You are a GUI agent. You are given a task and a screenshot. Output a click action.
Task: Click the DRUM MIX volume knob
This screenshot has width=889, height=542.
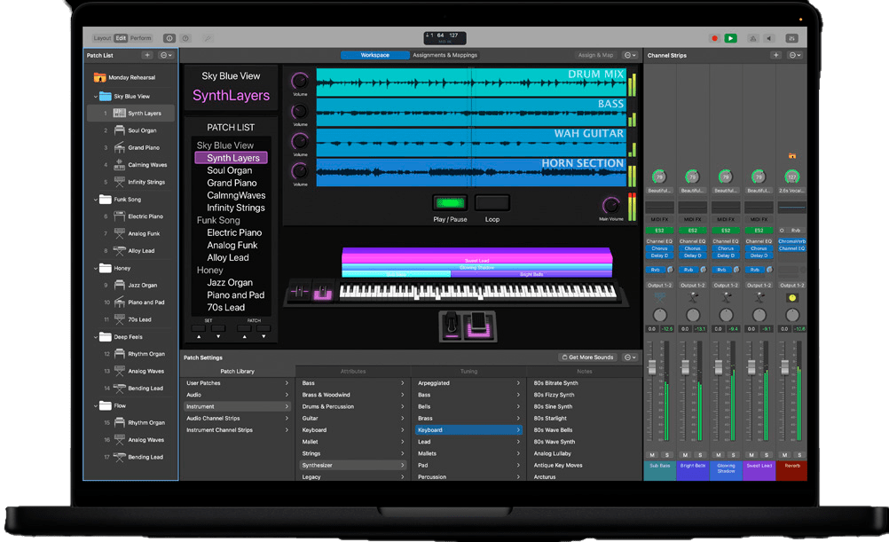(300, 81)
